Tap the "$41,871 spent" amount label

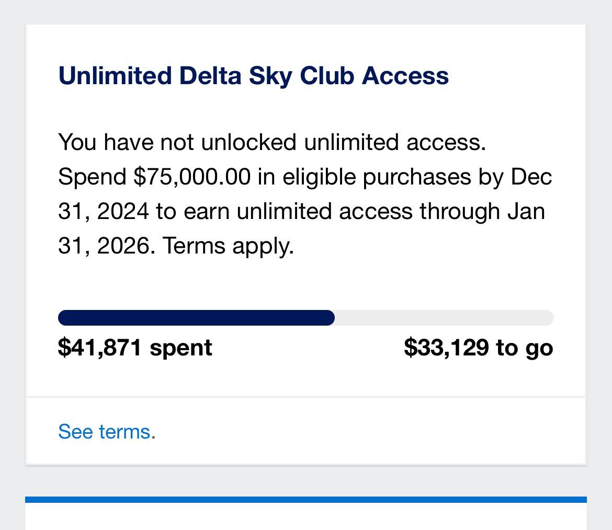tap(135, 348)
